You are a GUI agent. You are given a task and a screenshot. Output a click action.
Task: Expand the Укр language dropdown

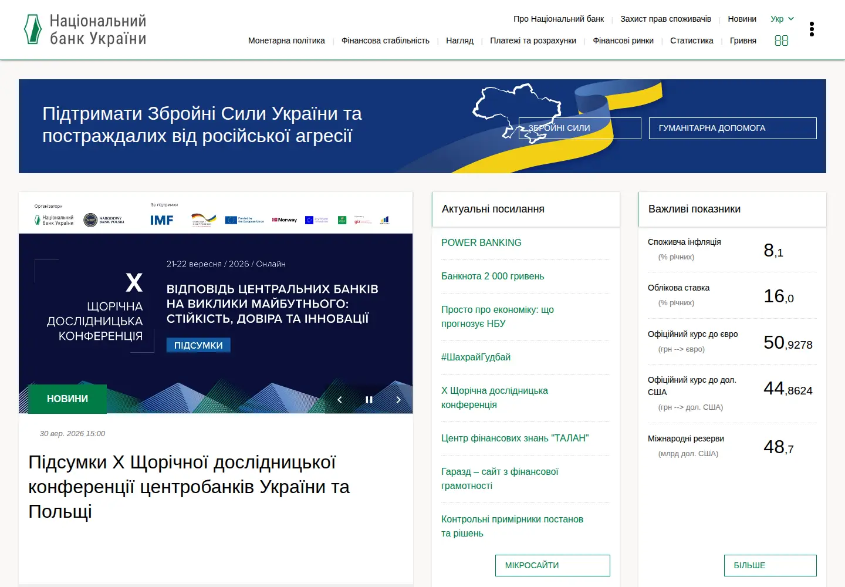click(x=782, y=19)
